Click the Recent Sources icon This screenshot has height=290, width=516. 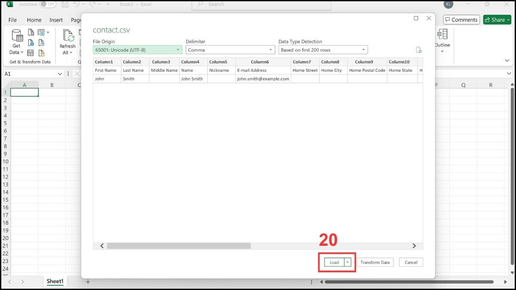(x=41, y=43)
